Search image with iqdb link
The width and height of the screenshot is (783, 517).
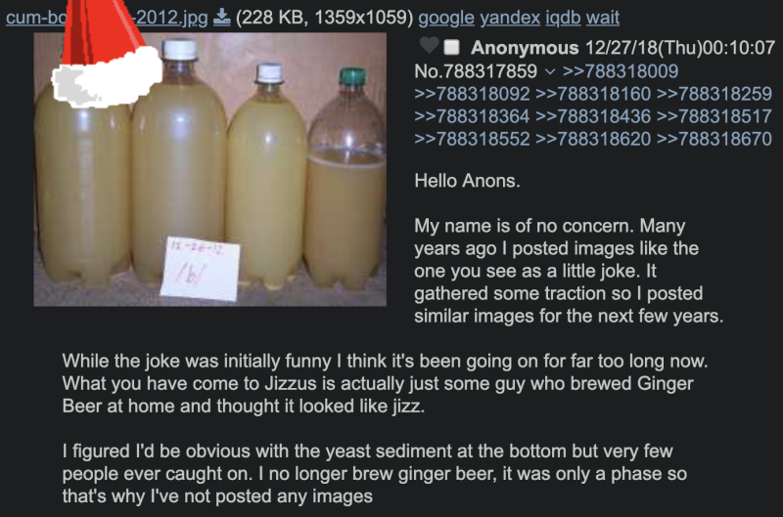click(x=563, y=18)
